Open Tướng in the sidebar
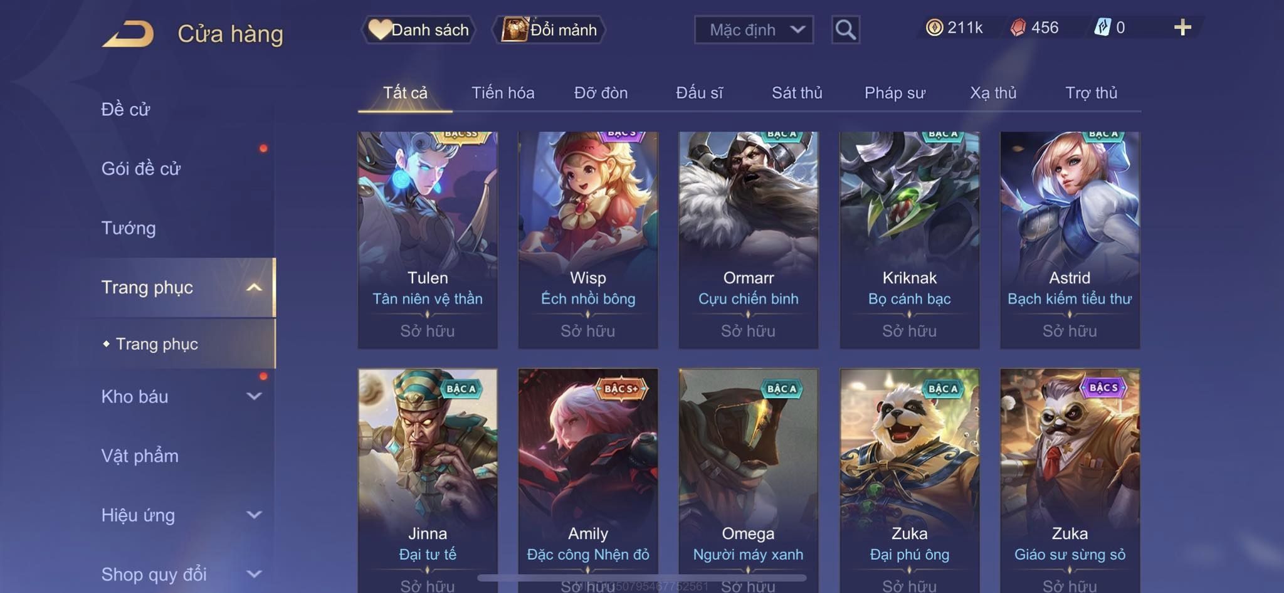Viewport: 1284px width, 593px height. pyautogui.click(x=129, y=228)
